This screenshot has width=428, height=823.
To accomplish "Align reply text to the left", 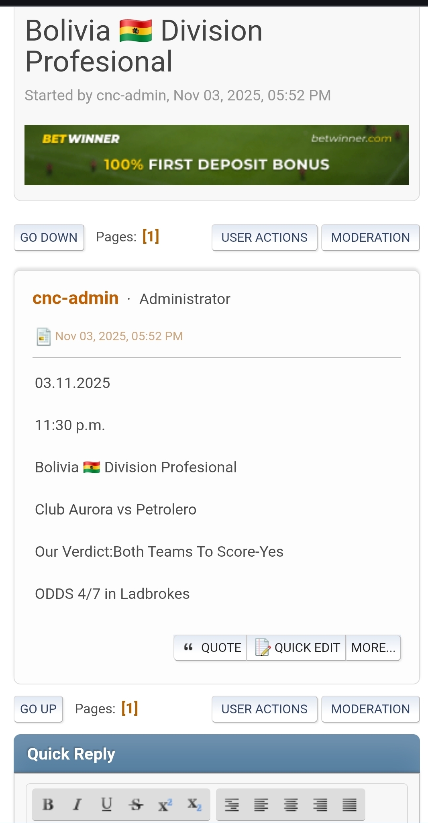I will (261, 805).
